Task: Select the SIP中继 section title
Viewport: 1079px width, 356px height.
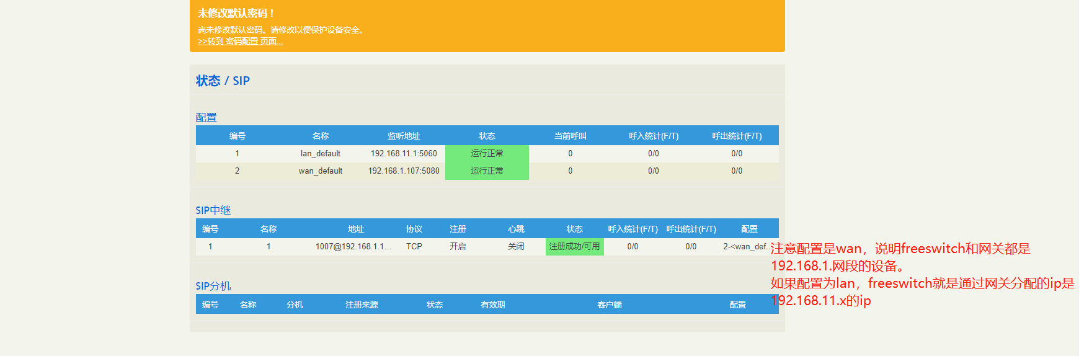Action: click(213, 210)
